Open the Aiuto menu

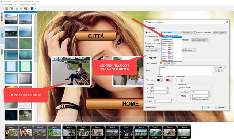[x=34, y=5]
